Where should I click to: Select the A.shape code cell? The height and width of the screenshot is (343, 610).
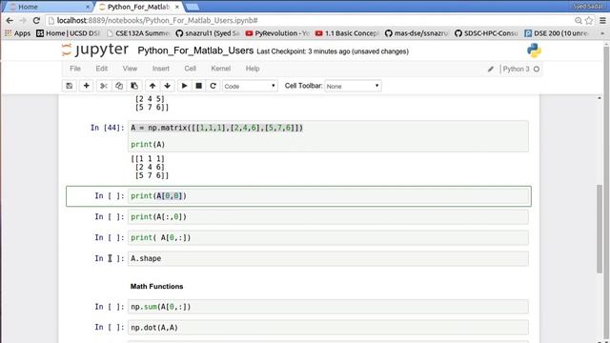[x=328, y=258]
